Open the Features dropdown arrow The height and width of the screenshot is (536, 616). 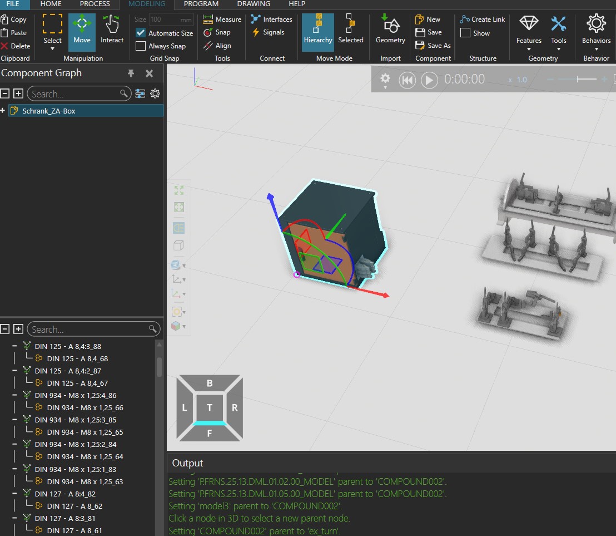(x=528, y=48)
